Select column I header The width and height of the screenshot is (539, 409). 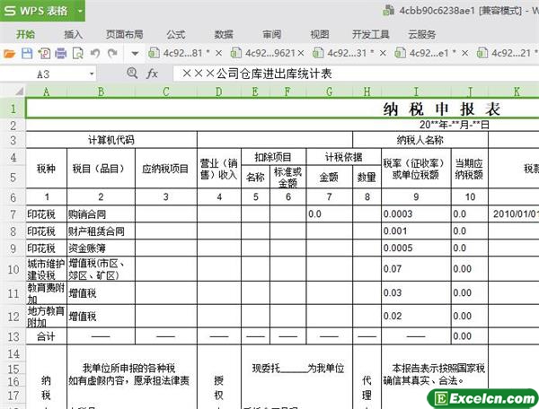[416, 91]
